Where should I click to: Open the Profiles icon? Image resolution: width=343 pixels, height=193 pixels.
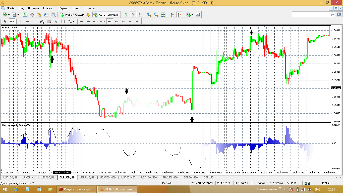pos(14,15)
